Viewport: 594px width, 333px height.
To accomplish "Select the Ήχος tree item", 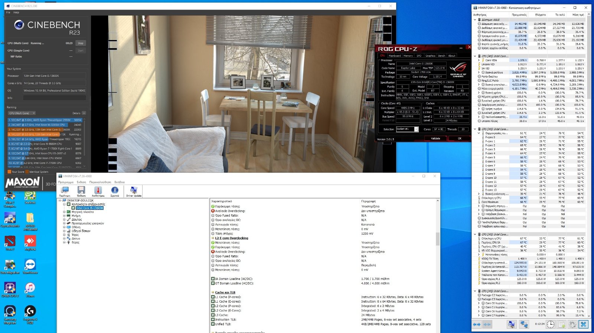I will pyautogui.click(x=75, y=235).
